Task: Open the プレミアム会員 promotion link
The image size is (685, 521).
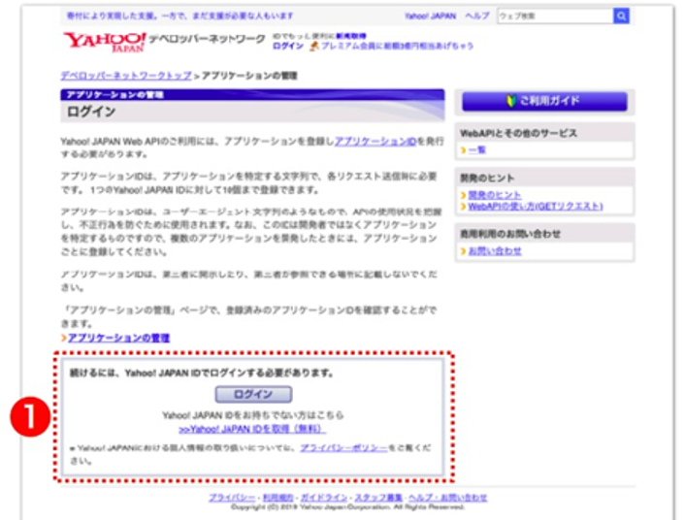Action: [397, 46]
